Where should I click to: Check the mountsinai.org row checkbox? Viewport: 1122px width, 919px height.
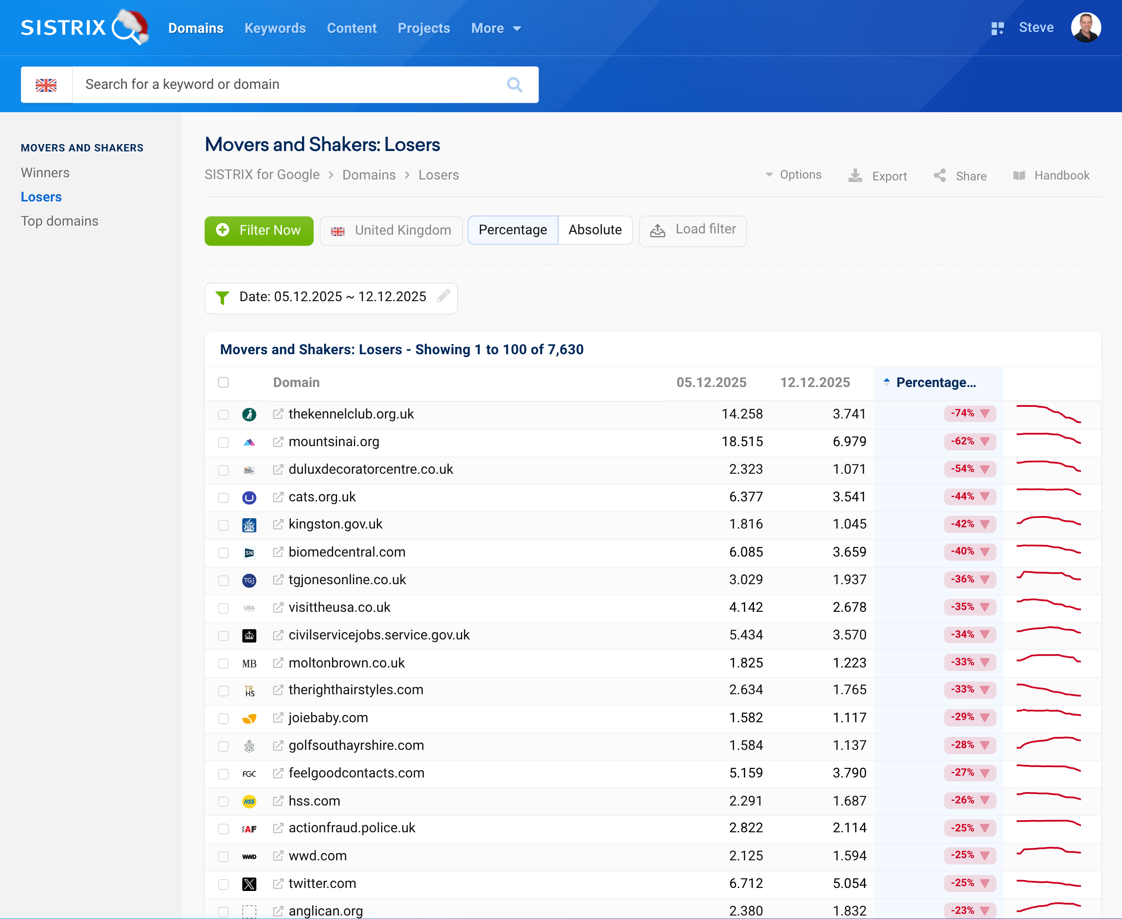coord(224,442)
